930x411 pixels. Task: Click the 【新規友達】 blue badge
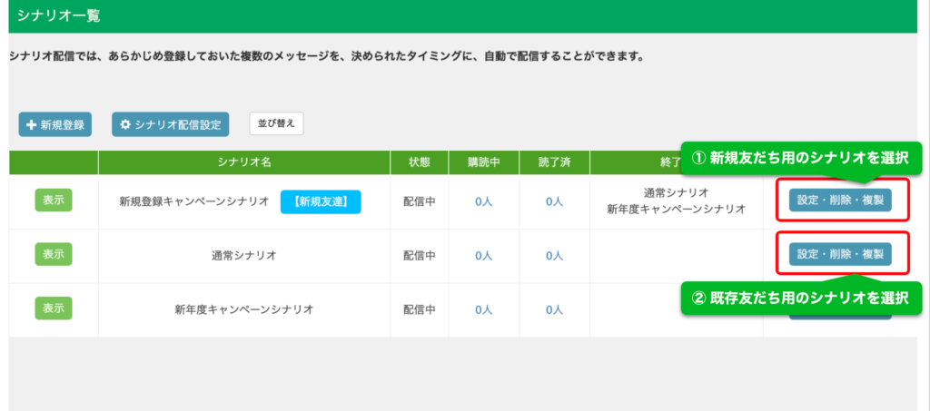(x=321, y=201)
